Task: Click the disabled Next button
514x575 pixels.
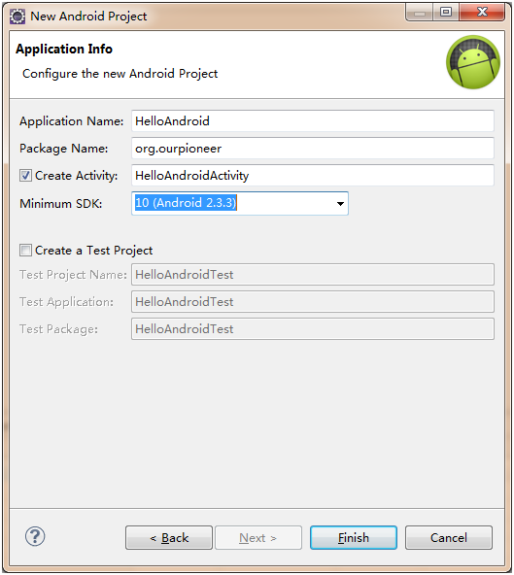Action: click(x=258, y=537)
